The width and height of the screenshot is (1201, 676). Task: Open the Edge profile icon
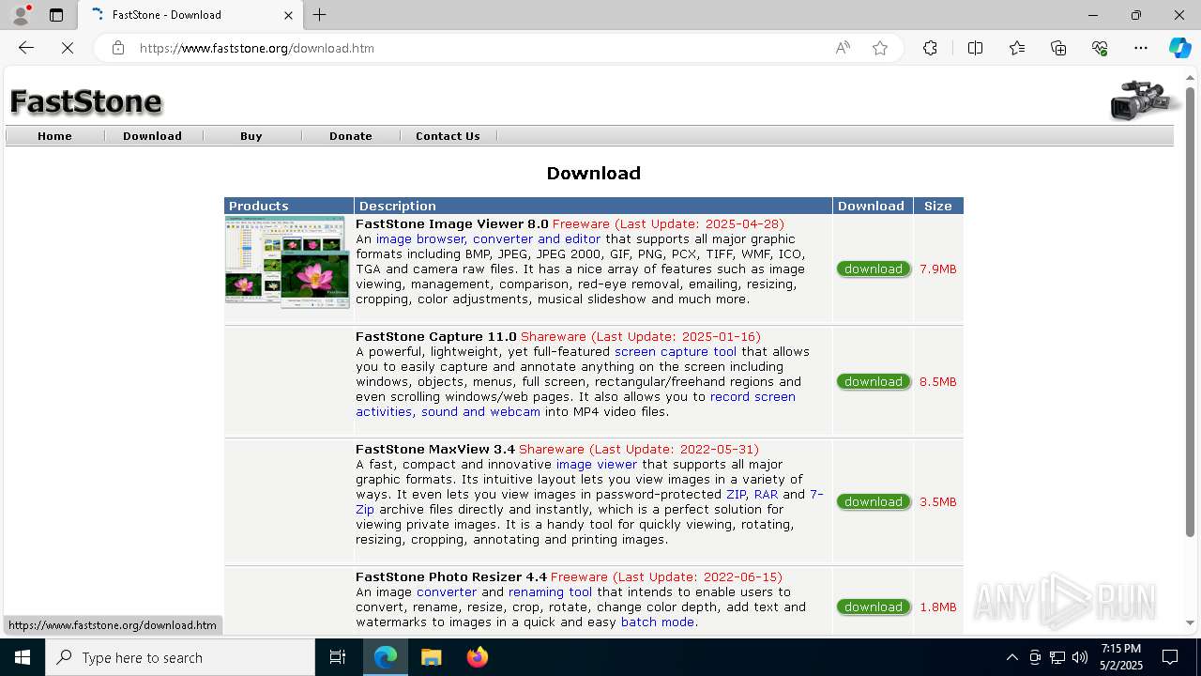21,15
